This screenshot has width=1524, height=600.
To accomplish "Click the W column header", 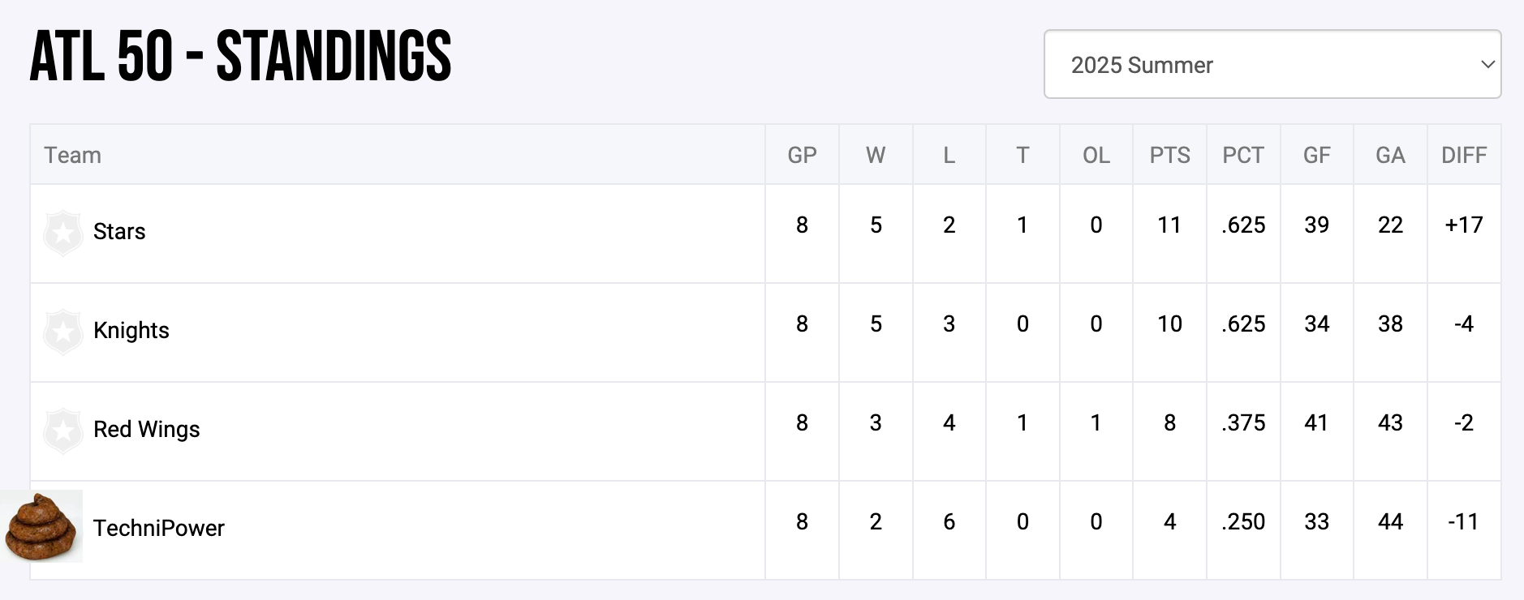I will [876, 156].
